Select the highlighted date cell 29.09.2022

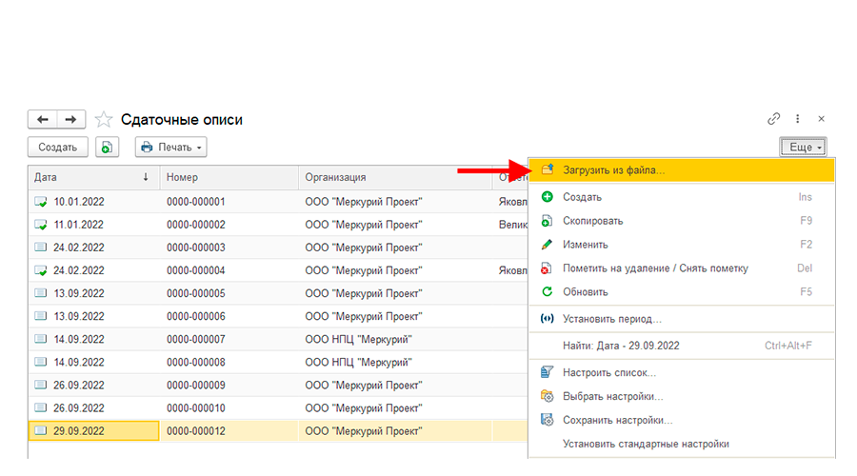point(93,430)
